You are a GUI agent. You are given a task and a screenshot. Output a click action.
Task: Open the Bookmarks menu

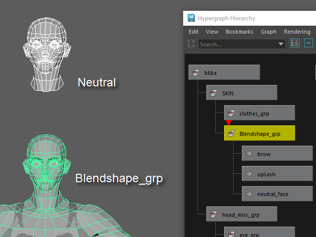point(239,32)
